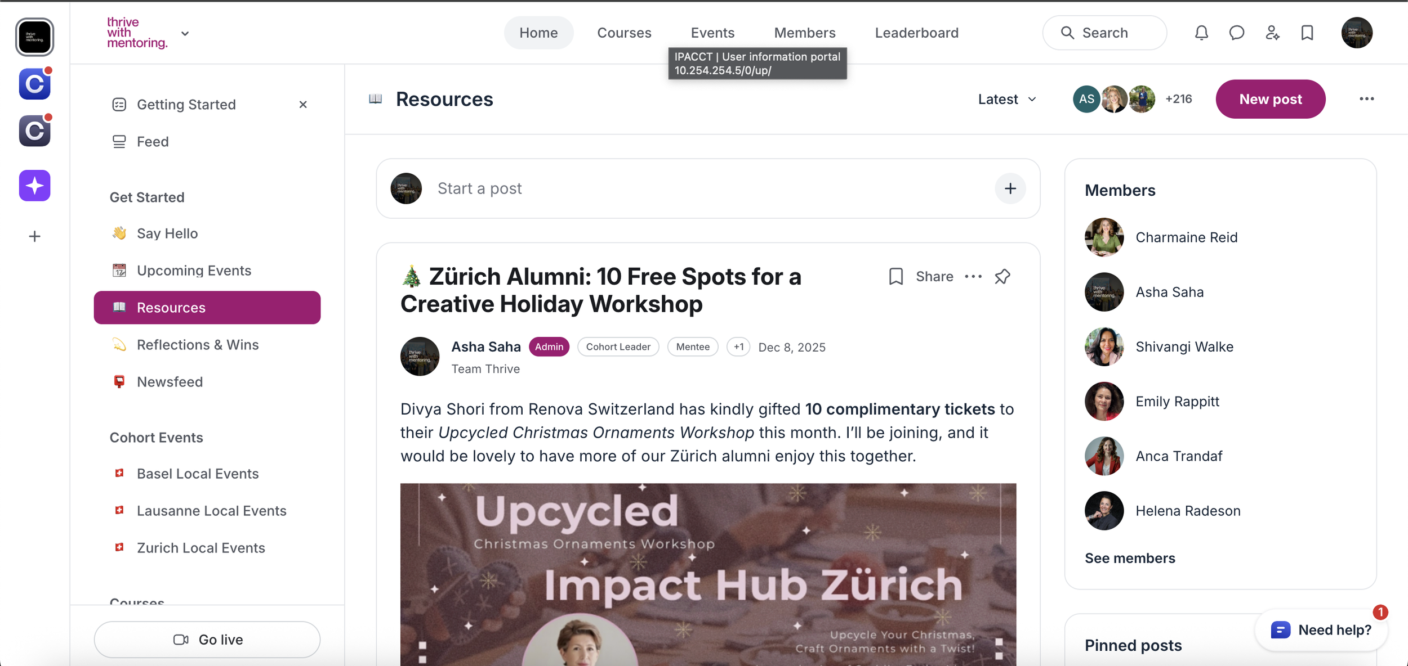This screenshot has width=1408, height=666.
Task: Dismiss the Getting Started item
Action: pyautogui.click(x=303, y=105)
